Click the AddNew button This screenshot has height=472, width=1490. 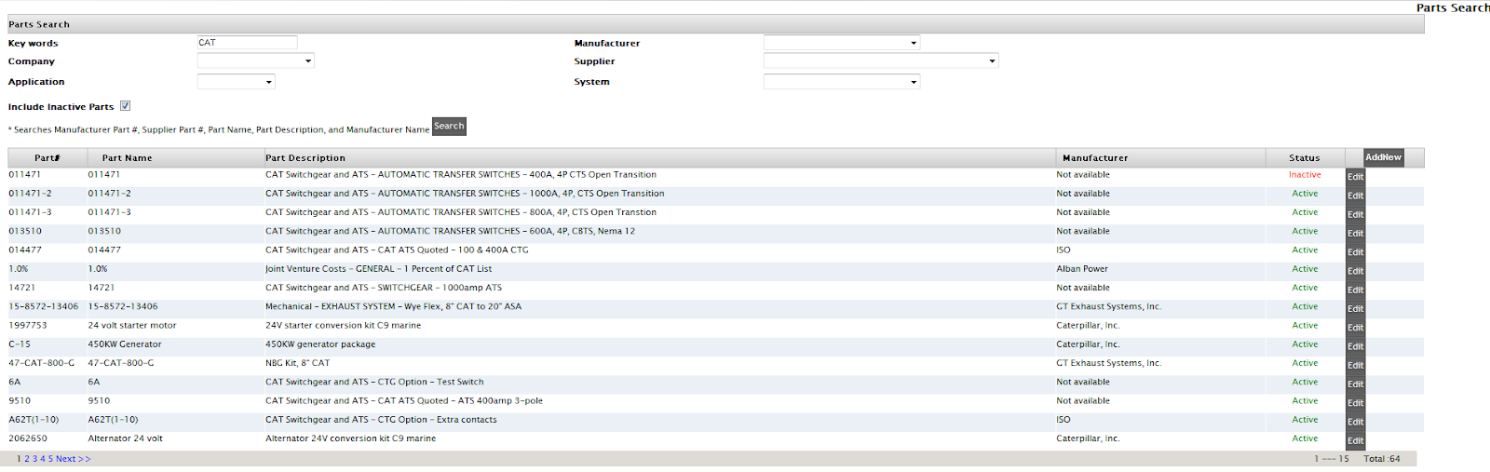coord(1383,158)
